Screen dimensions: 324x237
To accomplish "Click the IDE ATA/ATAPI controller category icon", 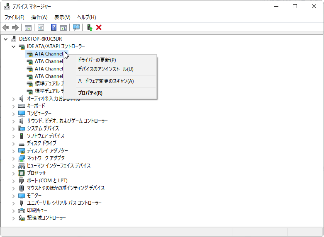I will [22, 46].
